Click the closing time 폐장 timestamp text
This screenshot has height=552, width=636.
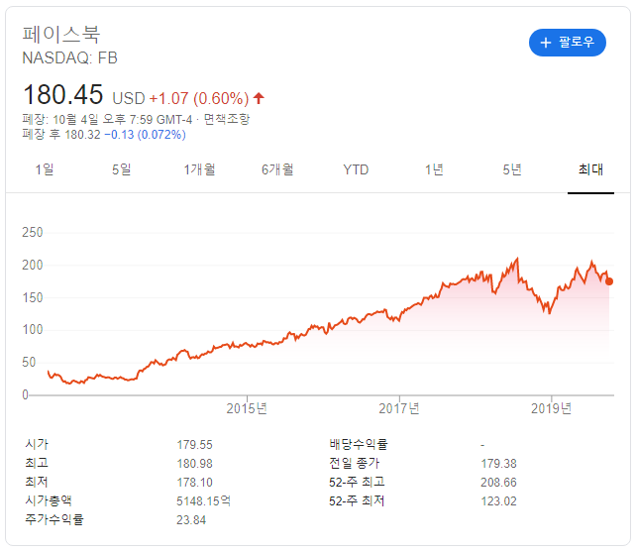click(x=107, y=119)
